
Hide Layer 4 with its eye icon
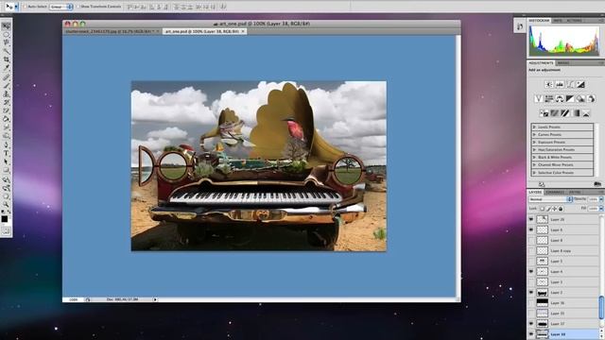531,272
